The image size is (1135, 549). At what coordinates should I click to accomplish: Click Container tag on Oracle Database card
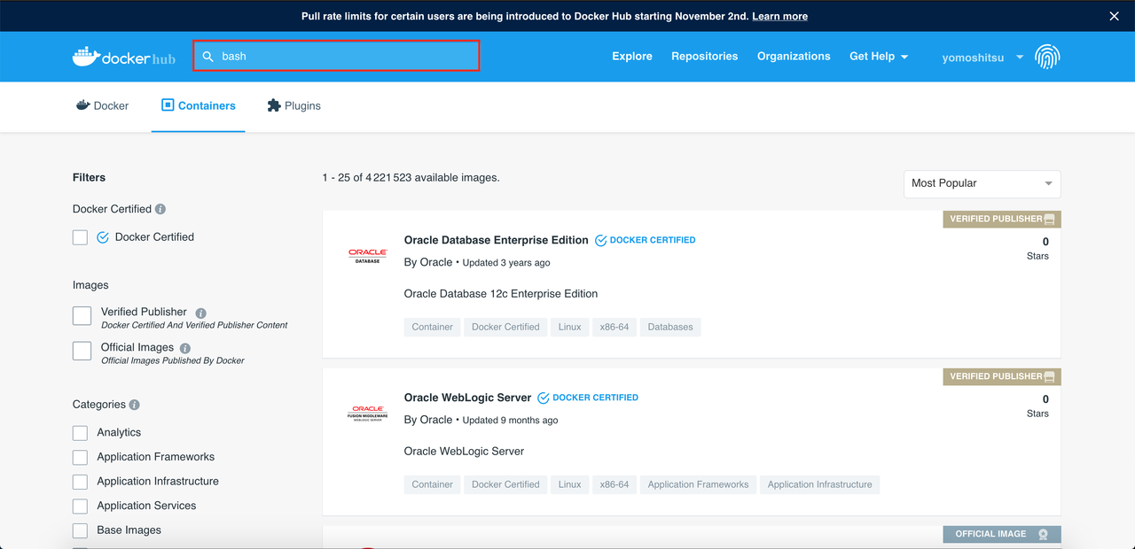pyautogui.click(x=433, y=327)
